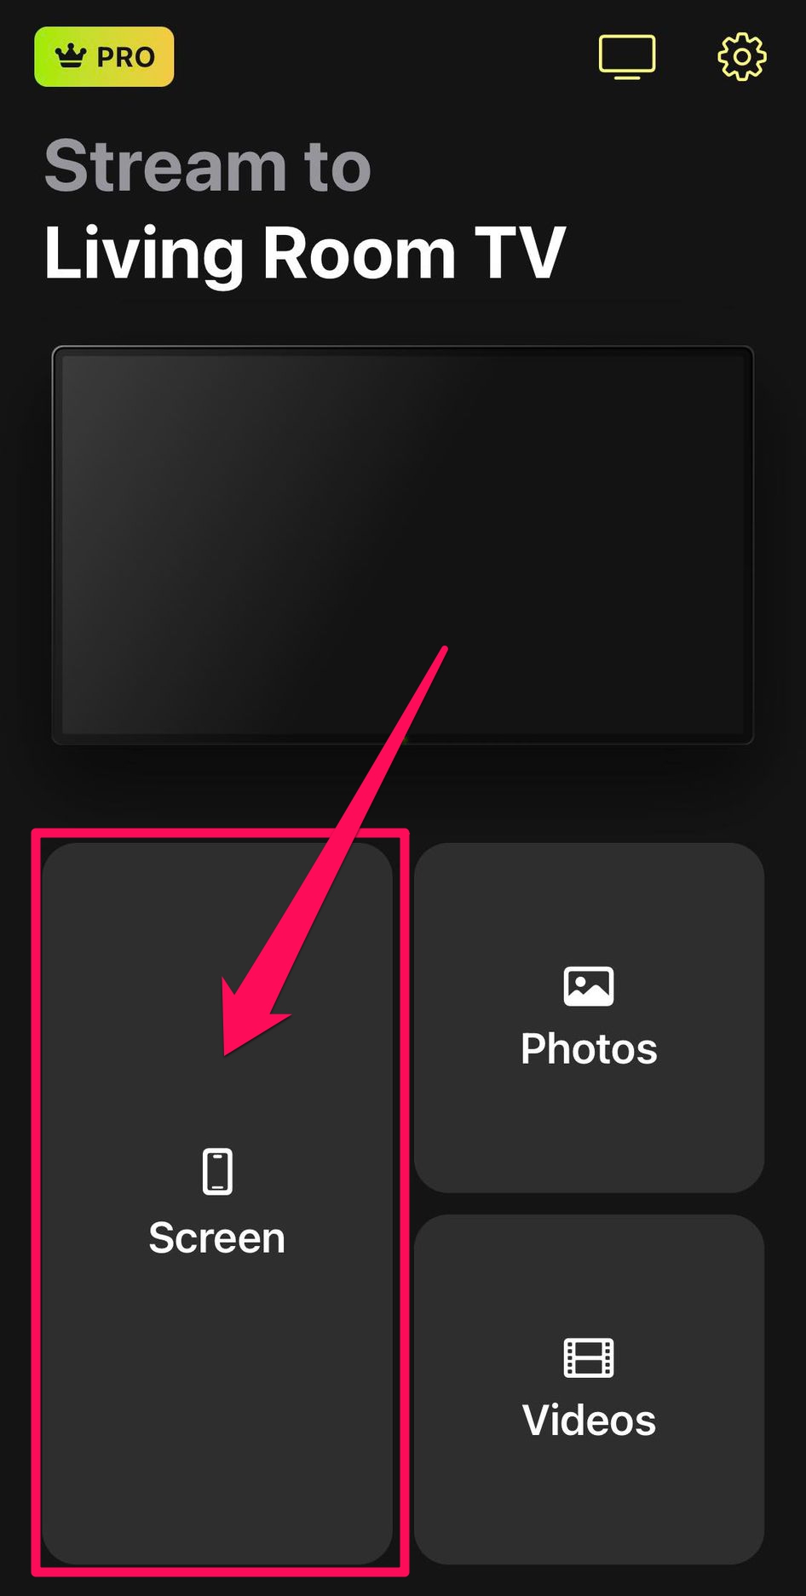Viewport: 806px width, 1596px height.
Task: Click the "Videos" label text
Action: (589, 1420)
